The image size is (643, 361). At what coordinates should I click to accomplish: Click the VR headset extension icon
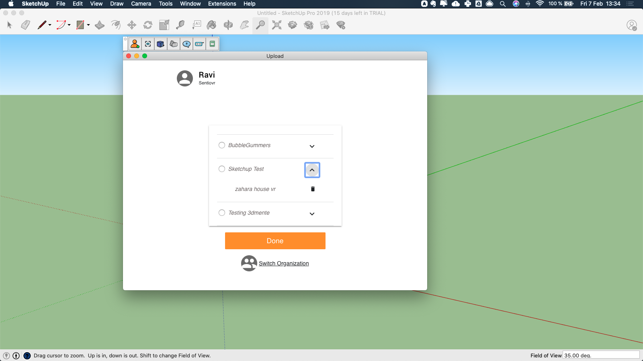click(x=174, y=44)
